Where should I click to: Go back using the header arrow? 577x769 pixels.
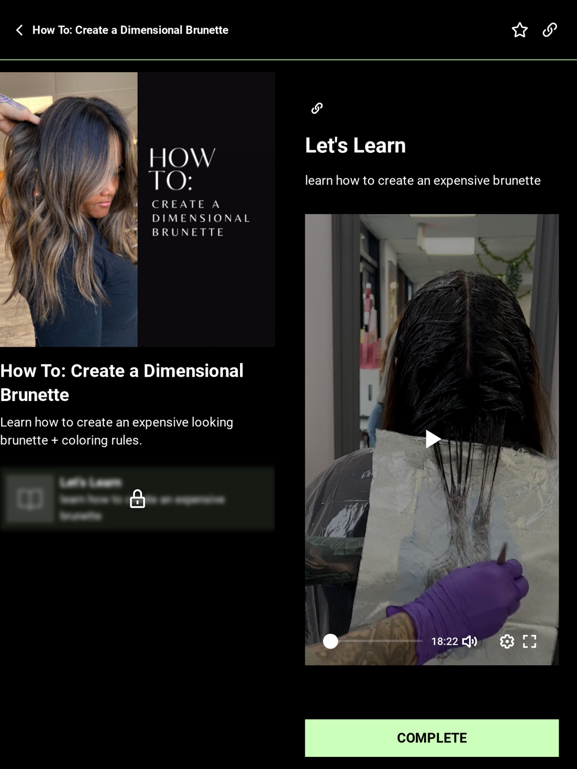20,30
